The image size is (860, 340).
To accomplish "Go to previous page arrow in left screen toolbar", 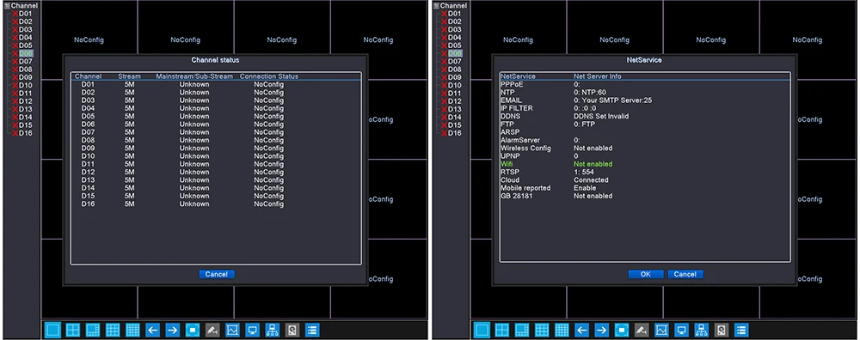I will click(152, 331).
